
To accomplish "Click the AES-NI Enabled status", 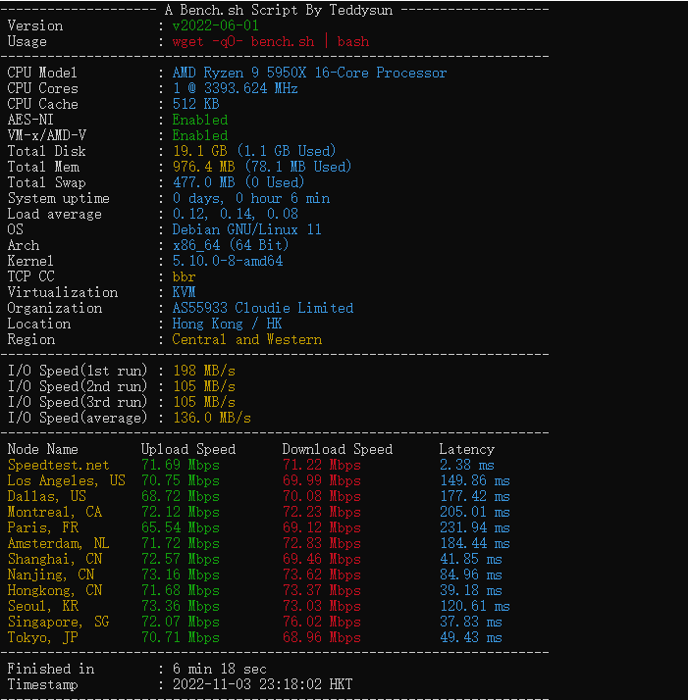I will click(x=199, y=120).
